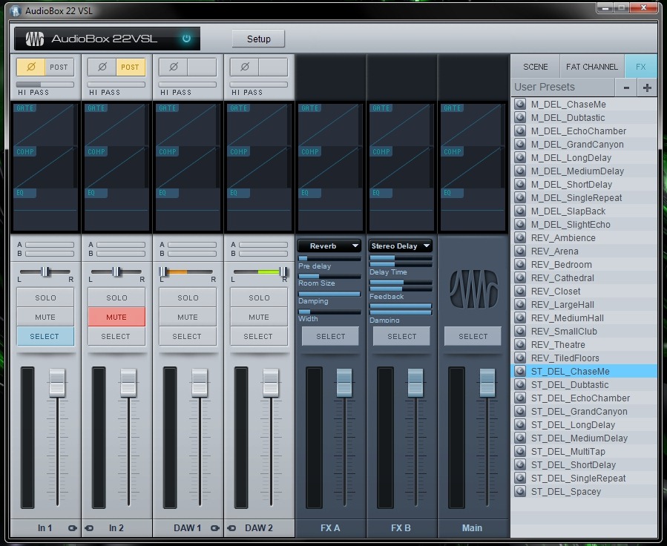This screenshot has height=546, width=667.
Task: Remove preset with the minus button
Action: pyautogui.click(x=626, y=88)
